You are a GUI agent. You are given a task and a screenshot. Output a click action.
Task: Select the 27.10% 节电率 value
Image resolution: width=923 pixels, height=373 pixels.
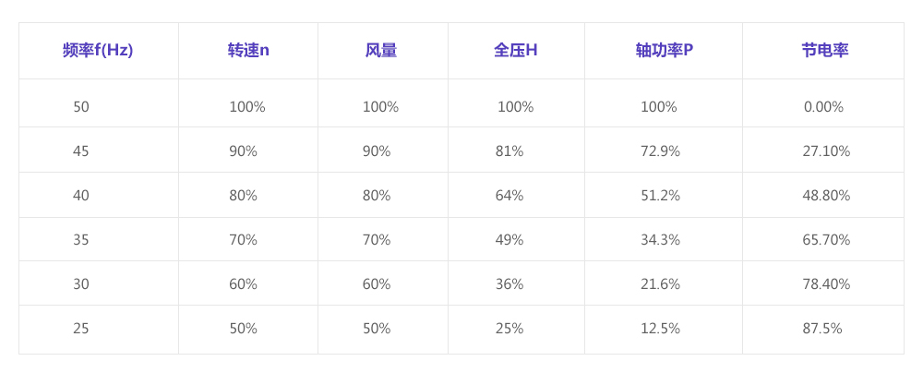pos(826,151)
